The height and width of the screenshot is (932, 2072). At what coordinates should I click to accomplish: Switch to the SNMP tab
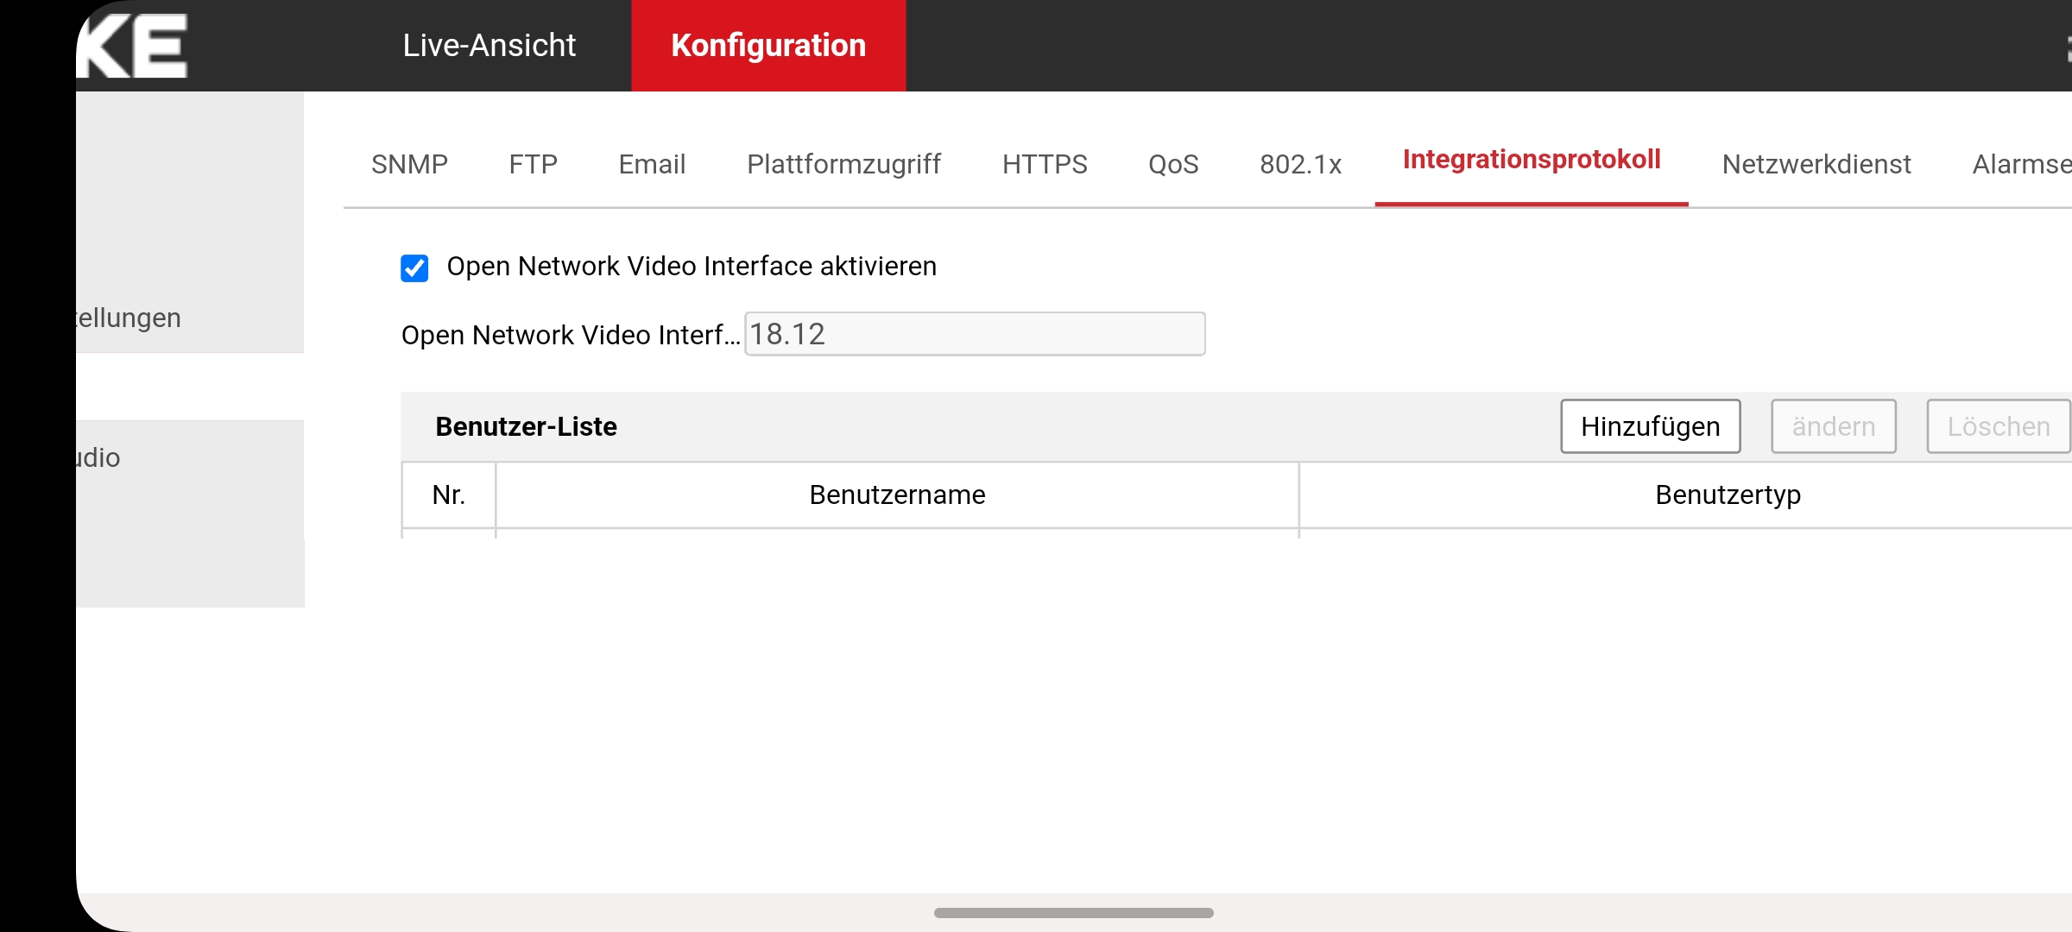pyautogui.click(x=409, y=164)
